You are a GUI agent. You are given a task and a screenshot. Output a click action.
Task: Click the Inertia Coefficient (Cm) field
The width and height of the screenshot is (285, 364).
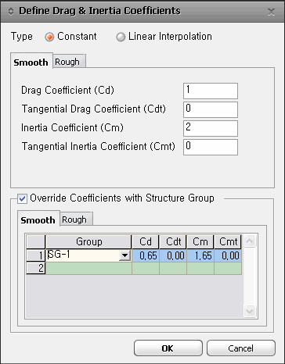click(211, 128)
